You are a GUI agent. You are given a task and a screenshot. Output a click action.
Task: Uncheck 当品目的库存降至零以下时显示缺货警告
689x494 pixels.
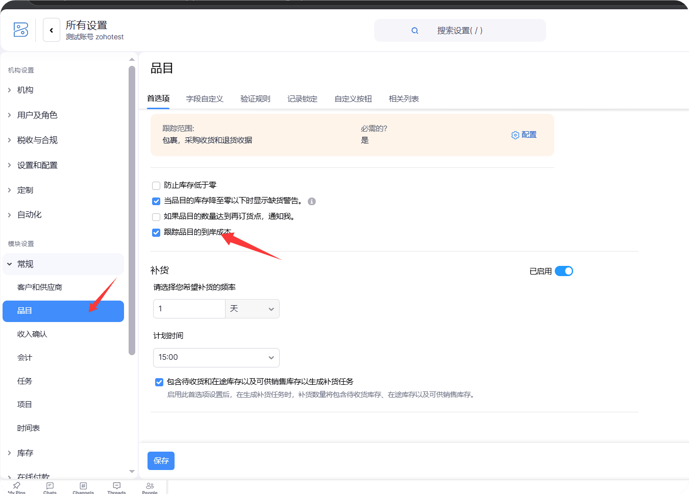[156, 201]
